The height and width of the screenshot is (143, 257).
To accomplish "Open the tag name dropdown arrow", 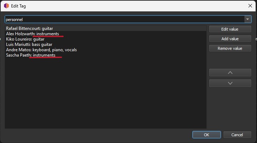I will coord(247,19).
